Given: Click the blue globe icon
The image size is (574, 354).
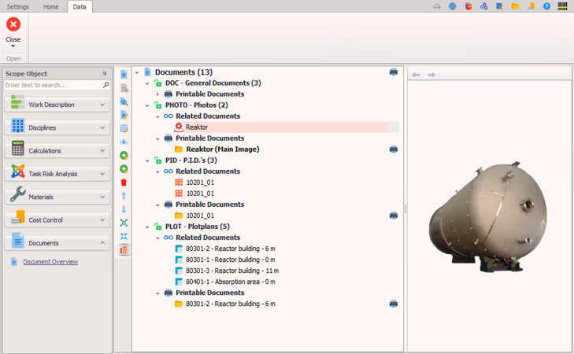Looking at the screenshot, I should (453, 6).
